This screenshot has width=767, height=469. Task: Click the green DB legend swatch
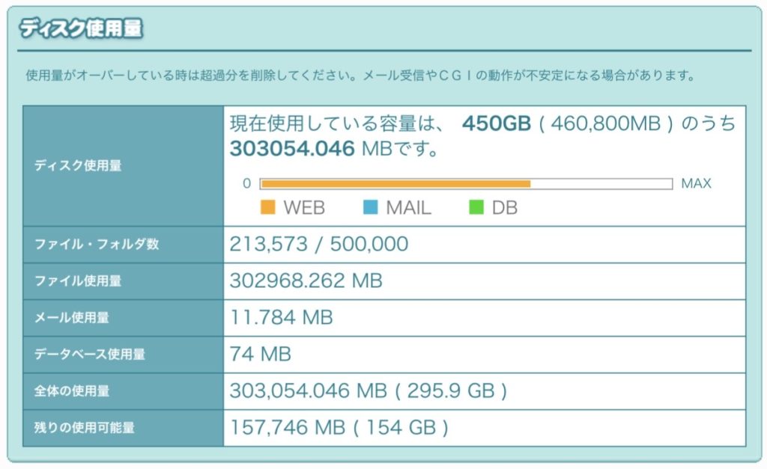point(476,207)
